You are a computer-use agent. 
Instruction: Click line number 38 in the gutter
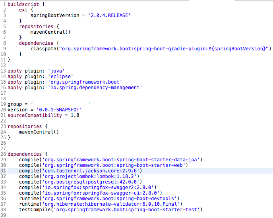pyautogui.click(x=3, y=210)
